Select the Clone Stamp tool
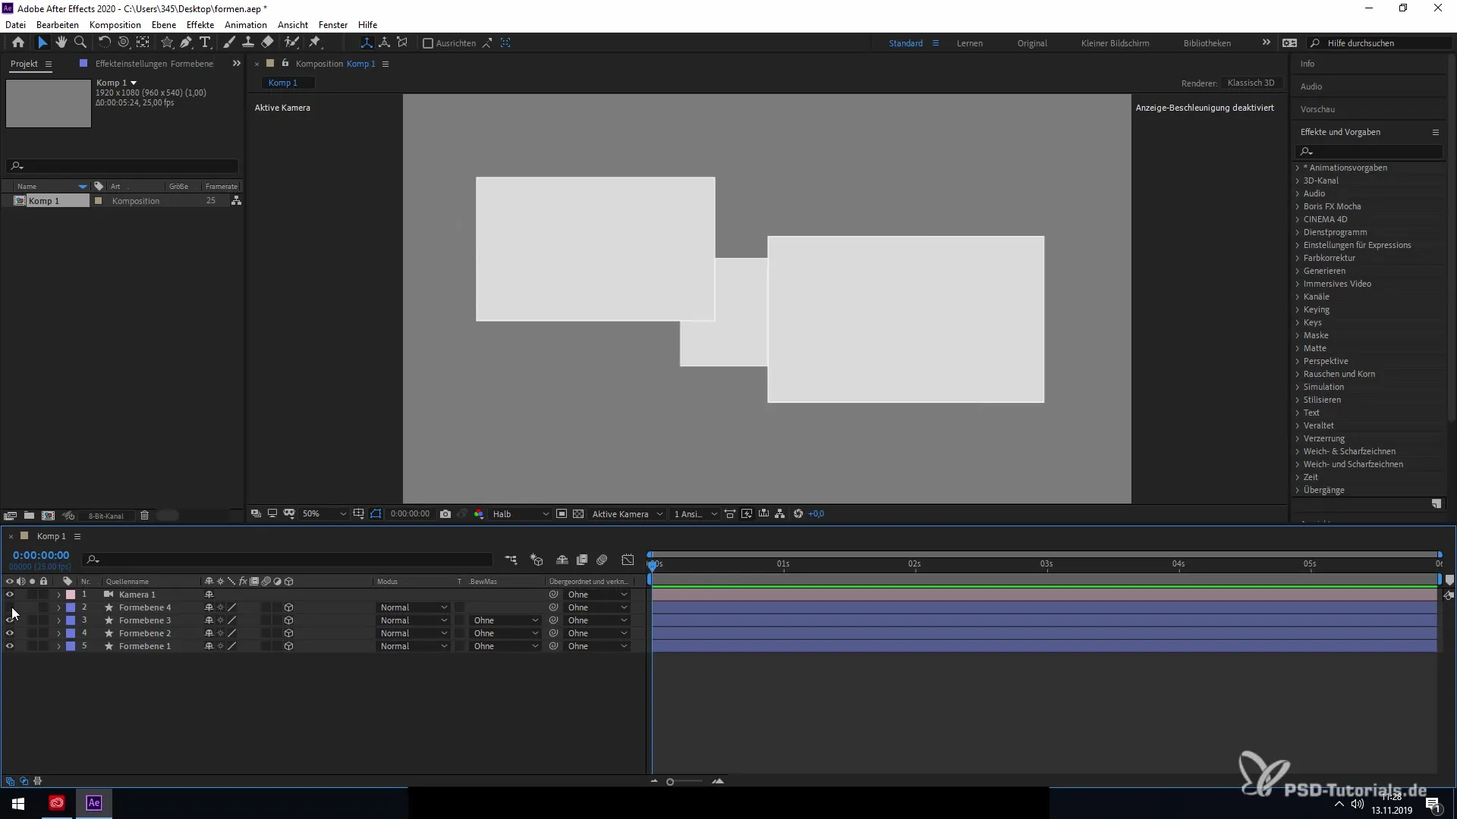This screenshot has height=819, width=1457. (x=248, y=43)
